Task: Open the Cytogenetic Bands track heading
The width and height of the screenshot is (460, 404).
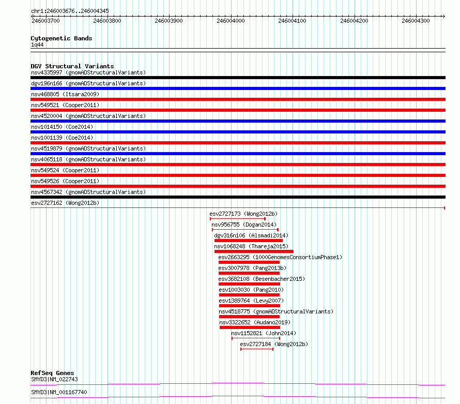Action: click(x=62, y=38)
